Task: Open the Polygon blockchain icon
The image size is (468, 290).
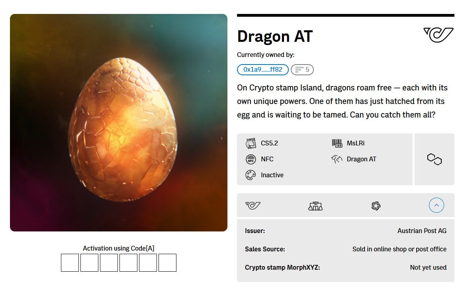Action: 434,159
